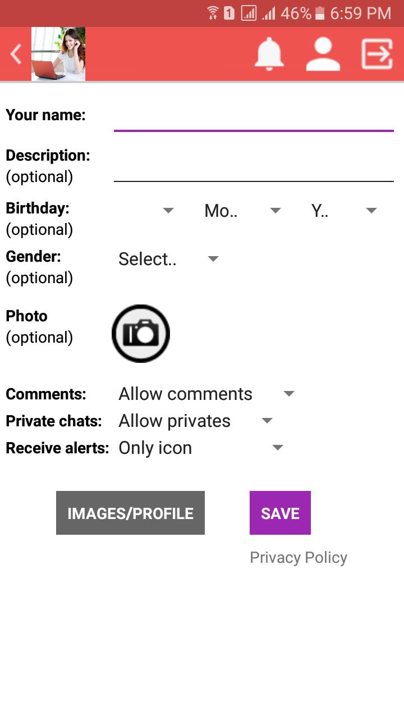Open the notifications bell icon

pyautogui.click(x=269, y=54)
